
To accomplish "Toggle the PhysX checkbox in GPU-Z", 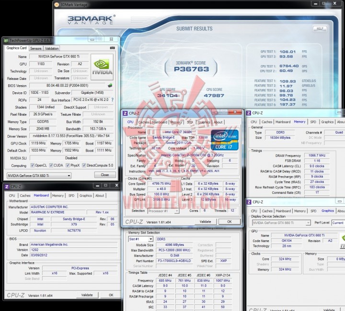I will pos(68,166).
